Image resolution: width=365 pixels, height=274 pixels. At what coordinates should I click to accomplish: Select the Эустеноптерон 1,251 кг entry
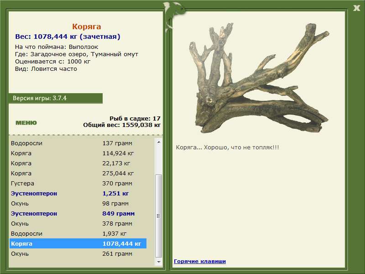click(x=78, y=193)
